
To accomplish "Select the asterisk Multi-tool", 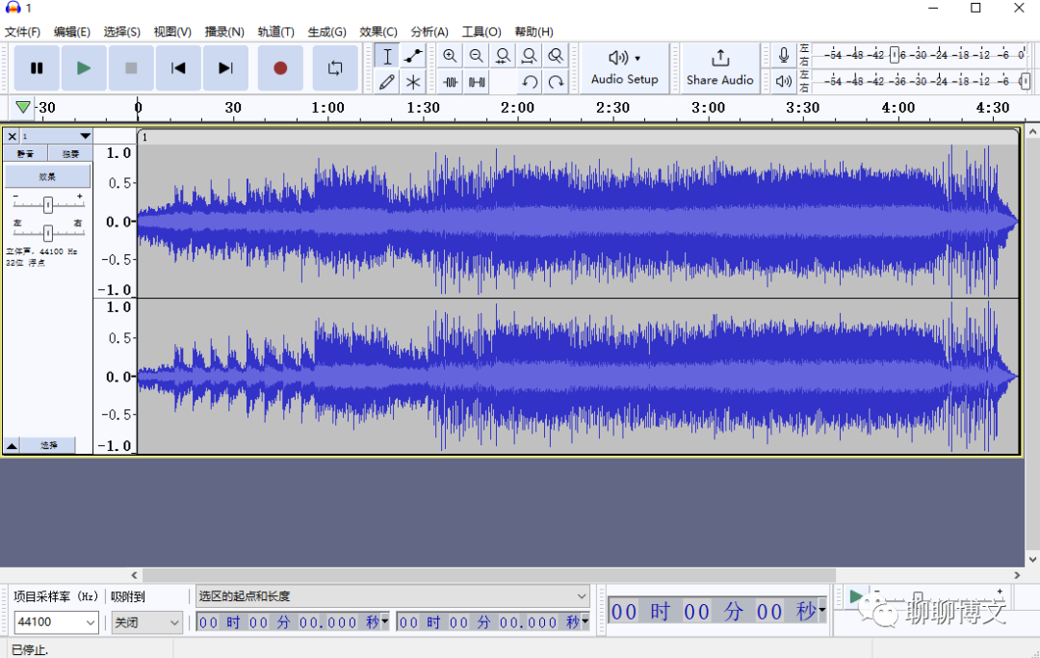I will (413, 82).
